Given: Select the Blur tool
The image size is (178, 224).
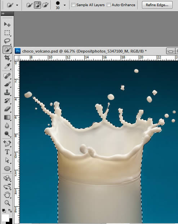Looking at the screenshot, I should point(7,126).
